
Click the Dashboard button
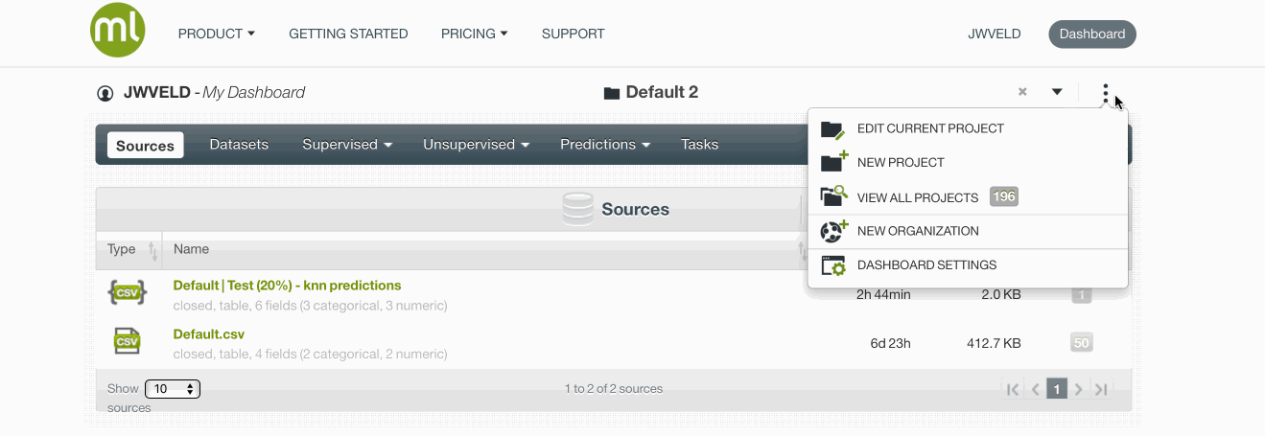(1092, 34)
